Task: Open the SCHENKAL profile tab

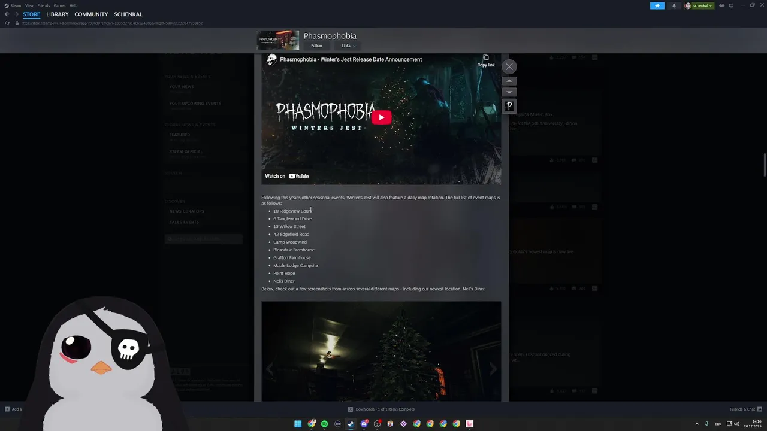Action: (128, 14)
